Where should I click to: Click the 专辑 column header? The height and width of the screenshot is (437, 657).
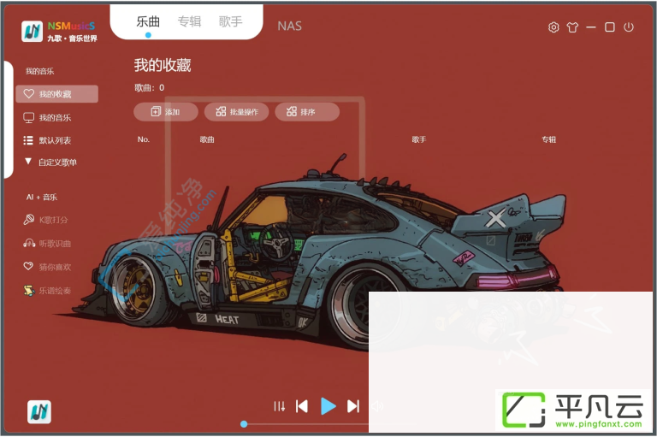(548, 139)
